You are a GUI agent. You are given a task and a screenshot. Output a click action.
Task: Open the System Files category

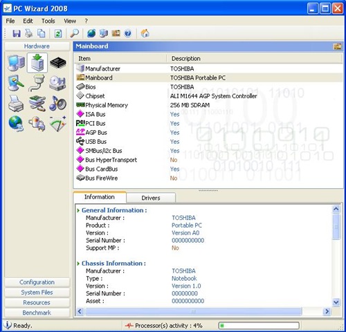click(x=37, y=293)
